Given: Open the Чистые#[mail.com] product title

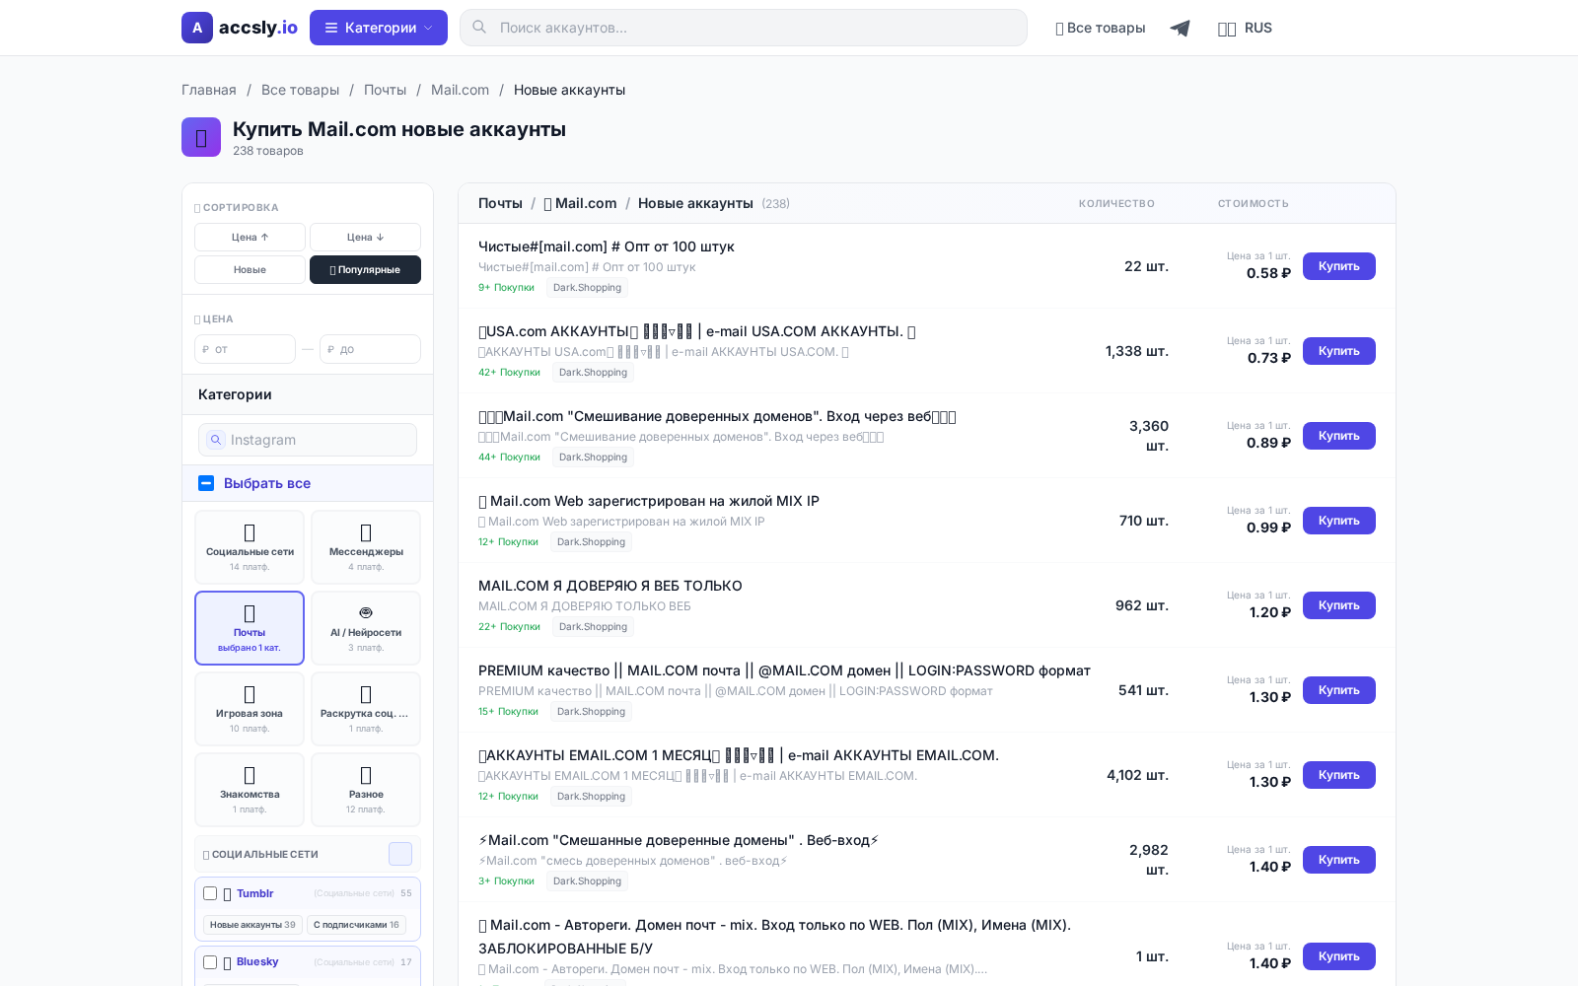Looking at the screenshot, I should pyautogui.click(x=607, y=246).
